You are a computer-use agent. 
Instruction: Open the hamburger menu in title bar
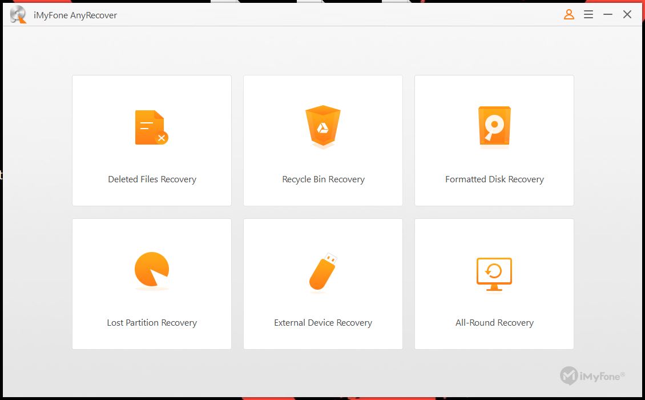click(x=588, y=14)
